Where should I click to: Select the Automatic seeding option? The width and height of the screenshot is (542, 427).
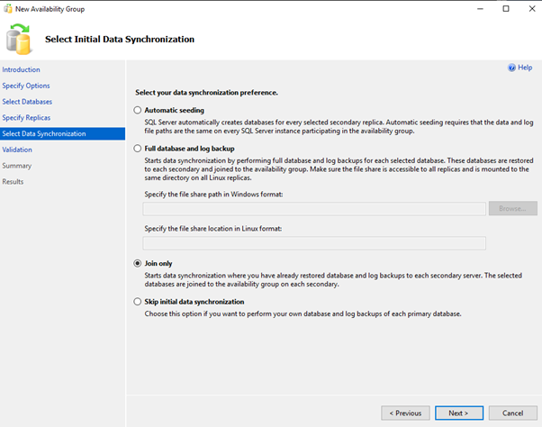[137, 110]
